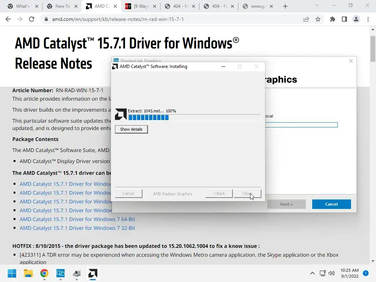Close the What's New tab

coord(37,6)
